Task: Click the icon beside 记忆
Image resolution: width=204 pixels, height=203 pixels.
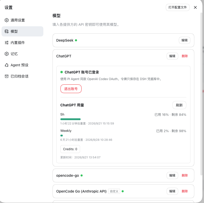Action: click(x=7, y=54)
